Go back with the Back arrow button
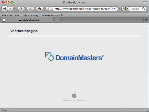This screenshot has width=149, height=112. [5, 9]
